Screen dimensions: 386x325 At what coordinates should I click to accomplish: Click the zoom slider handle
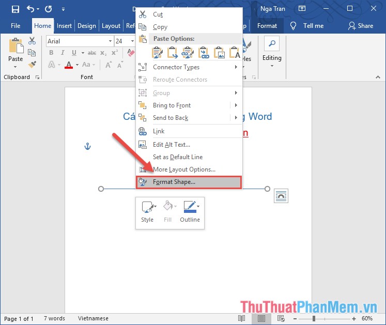pos(314,319)
